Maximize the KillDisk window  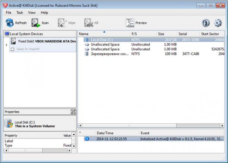coord(210,6)
